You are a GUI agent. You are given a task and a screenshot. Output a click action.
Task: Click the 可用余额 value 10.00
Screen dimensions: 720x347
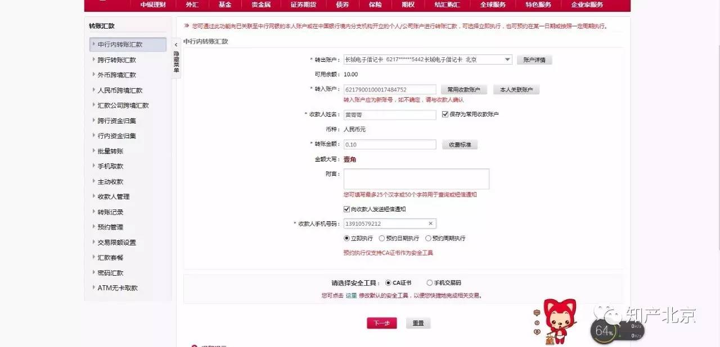pos(351,74)
